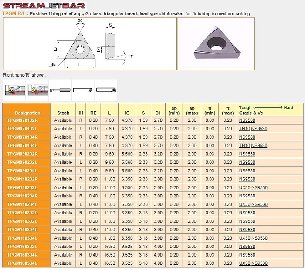305x270 pixels.
Task: Open the stepped-shank boring bar thumbnail
Action: point(60,90)
